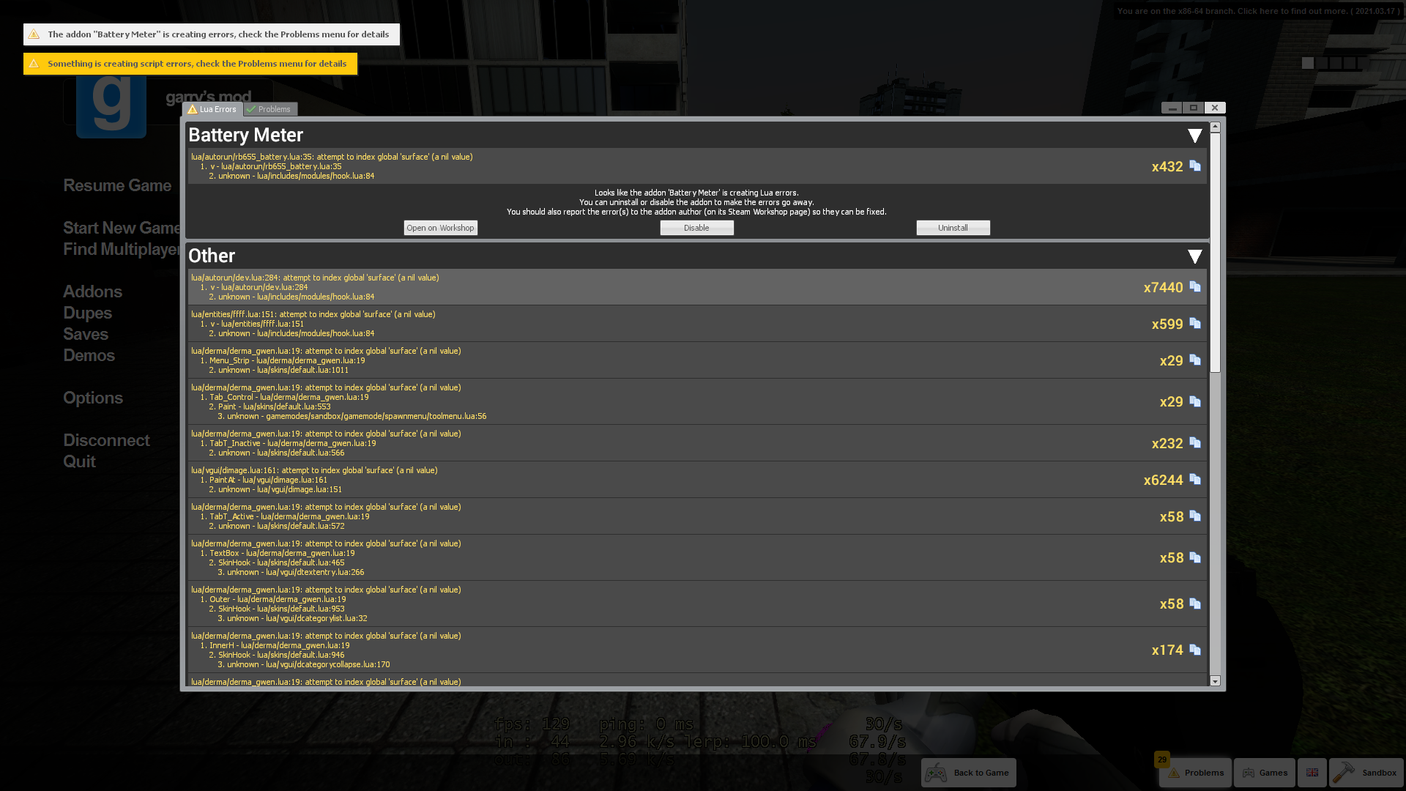Image resolution: width=1406 pixels, height=791 pixels.
Task: Open addon on Workshop page
Action: point(440,226)
